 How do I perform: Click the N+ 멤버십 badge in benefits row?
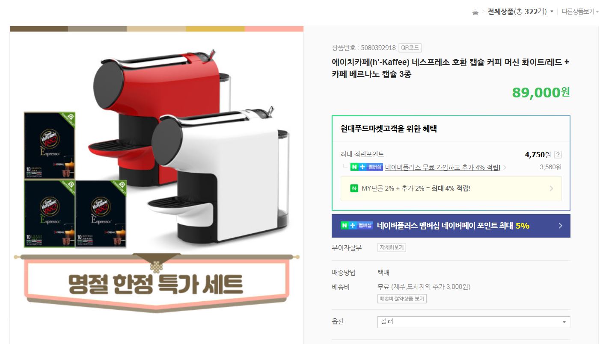(366, 167)
